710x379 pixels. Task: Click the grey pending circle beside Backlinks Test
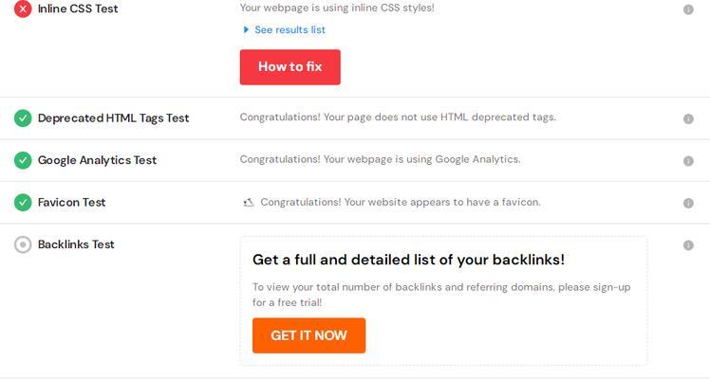(x=23, y=244)
